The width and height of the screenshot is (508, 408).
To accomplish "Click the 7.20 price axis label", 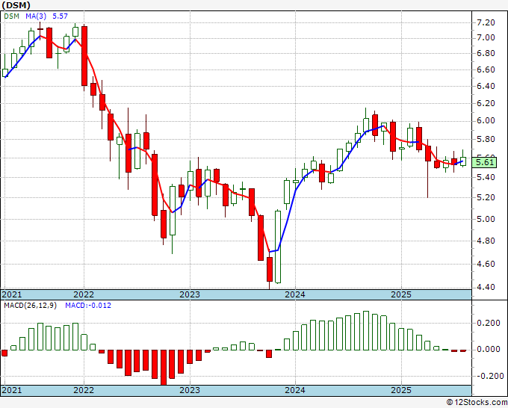I will point(486,22).
